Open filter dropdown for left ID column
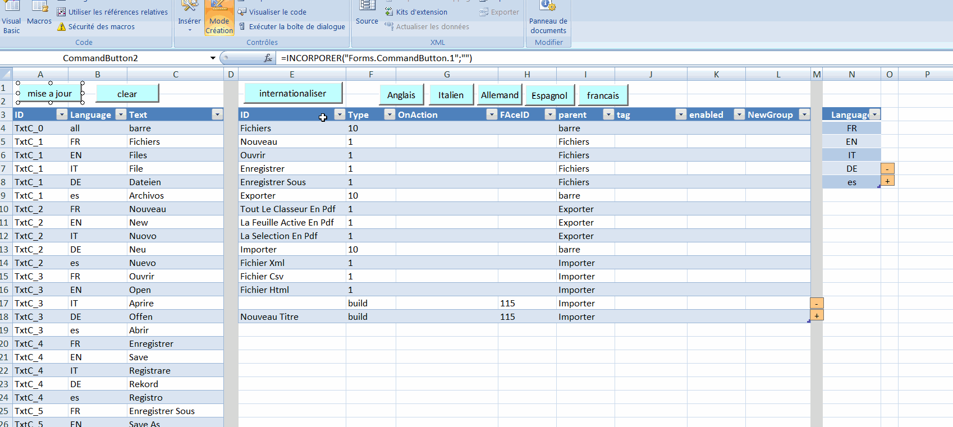The height and width of the screenshot is (427, 953). [x=62, y=114]
